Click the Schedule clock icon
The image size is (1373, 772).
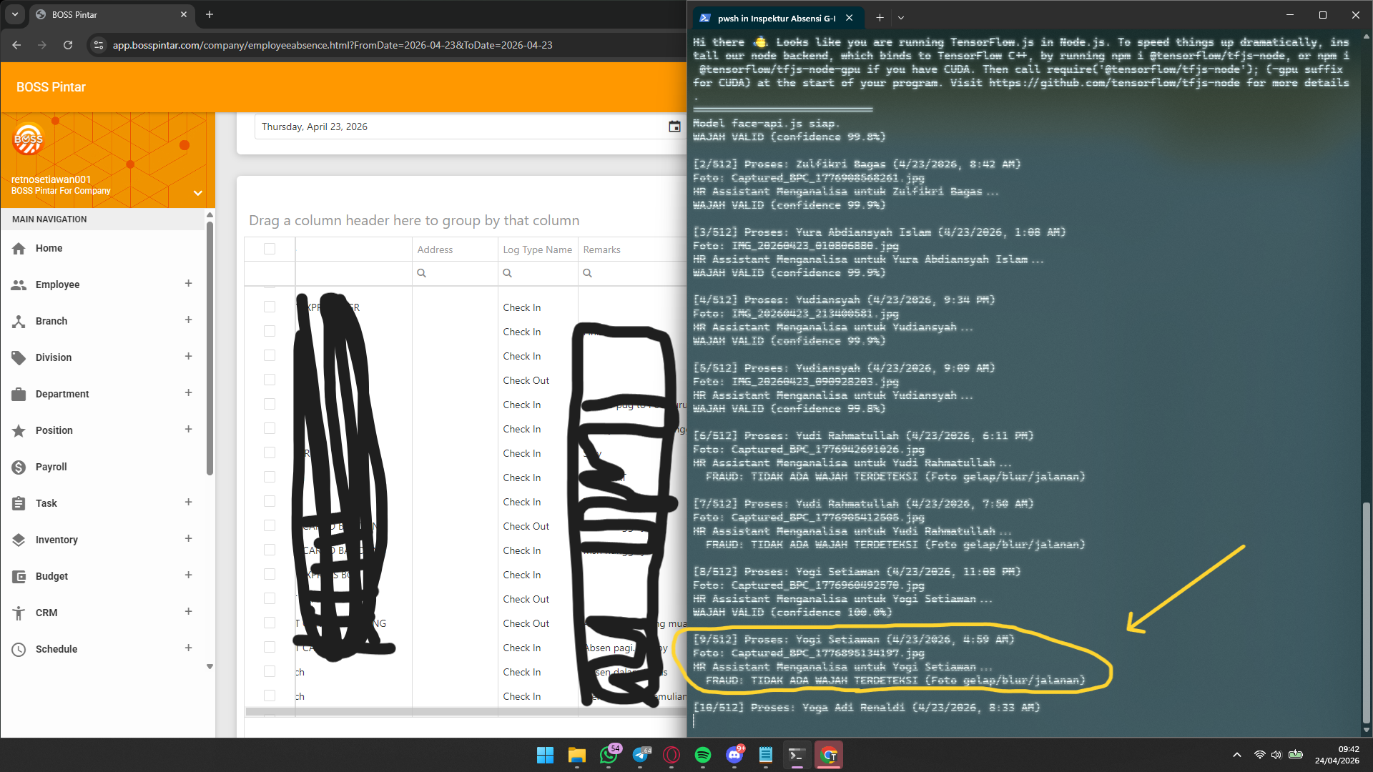[19, 650]
